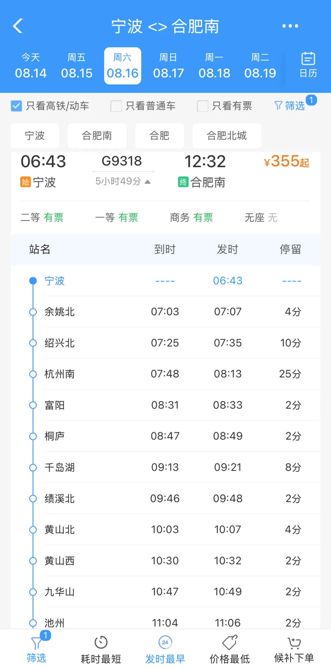
Task: Open the three-dot more menu
Action: pos(290,26)
